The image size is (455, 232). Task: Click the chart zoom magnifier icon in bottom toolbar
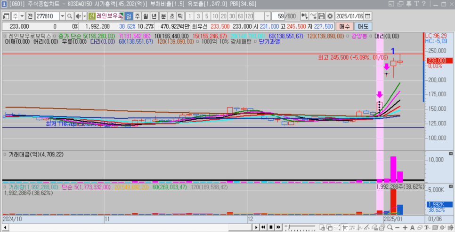point(390,227)
